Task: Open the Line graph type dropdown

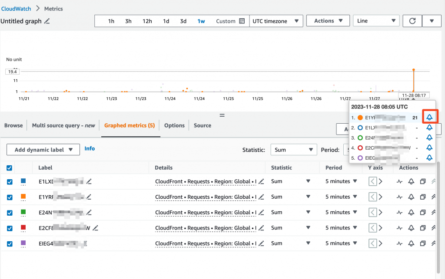Action: point(376,21)
